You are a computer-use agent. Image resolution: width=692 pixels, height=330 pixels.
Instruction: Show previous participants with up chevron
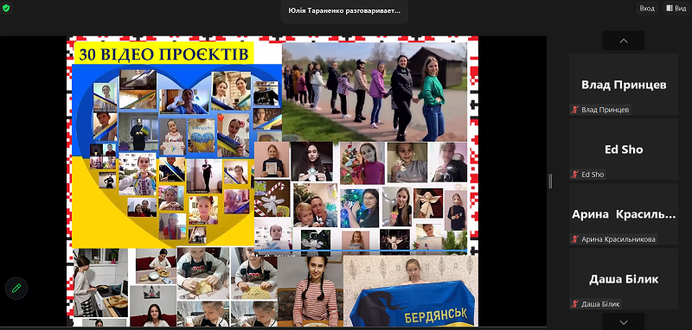point(624,41)
